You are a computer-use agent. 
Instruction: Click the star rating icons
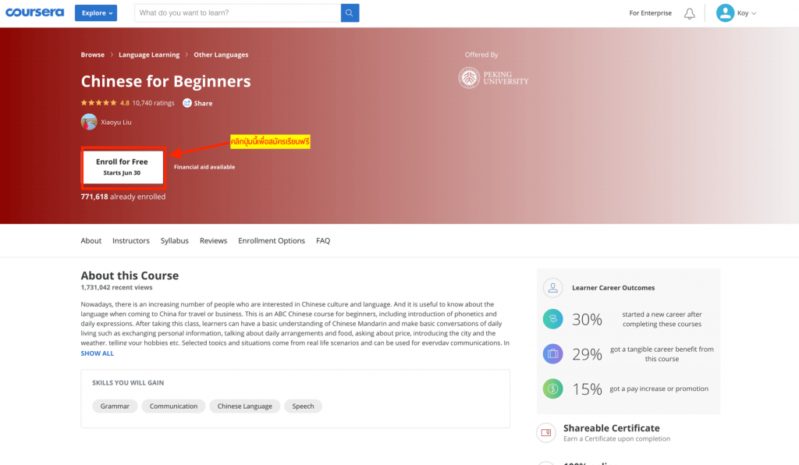click(99, 103)
